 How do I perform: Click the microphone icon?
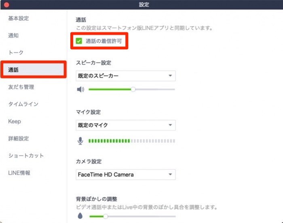[80, 141]
